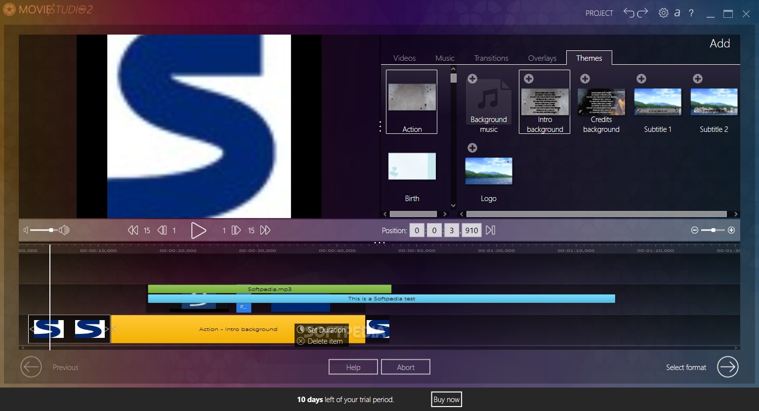Click the timeline mark at 00:00:30,000
Viewport: 759px width, 411px height.
257,250
